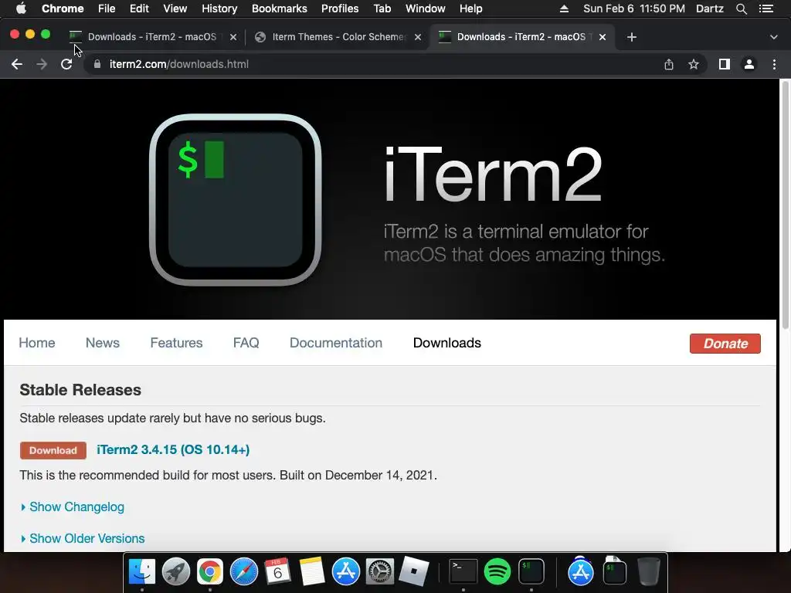Click the page vertical scrollbar
Screen dimensions: 791x593
point(785,204)
